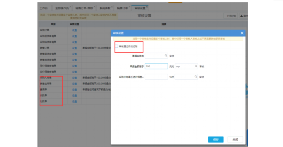This screenshot has width=283, height=147.
Task: Close the 审核设置 dialog with the X icon
Action: click(x=242, y=33)
